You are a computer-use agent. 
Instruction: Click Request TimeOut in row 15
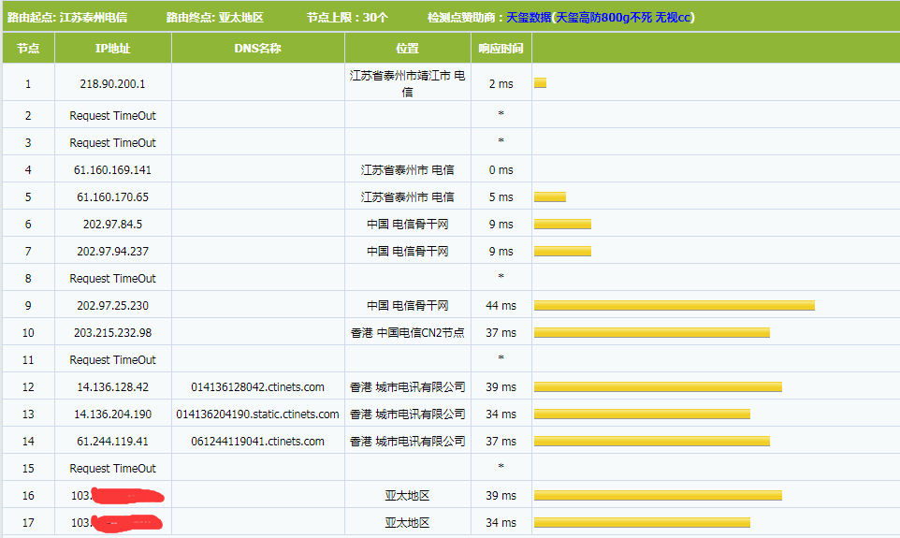(112, 469)
